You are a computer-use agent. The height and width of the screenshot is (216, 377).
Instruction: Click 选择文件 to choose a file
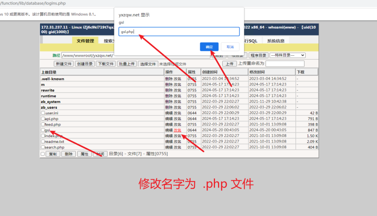tap(148, 64)
